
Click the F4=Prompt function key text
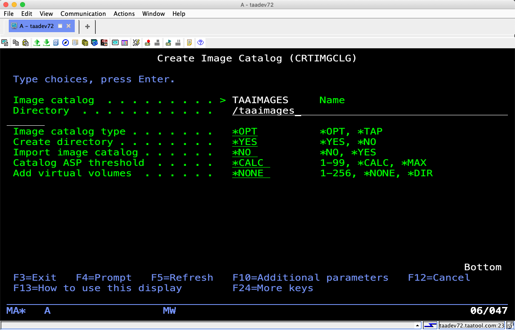coord(104,278)
